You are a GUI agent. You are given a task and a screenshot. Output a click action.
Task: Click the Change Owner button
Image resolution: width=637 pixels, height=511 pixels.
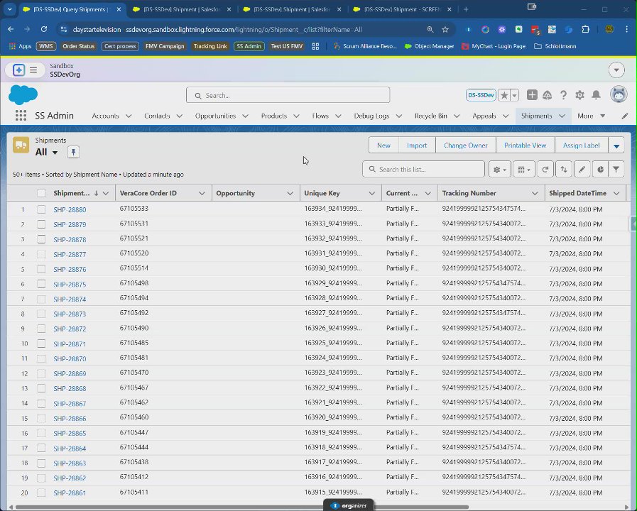[466, 145]
